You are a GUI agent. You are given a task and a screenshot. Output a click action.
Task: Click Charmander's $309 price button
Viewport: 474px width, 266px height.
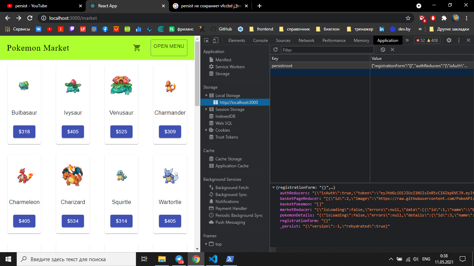coord(170,132)
